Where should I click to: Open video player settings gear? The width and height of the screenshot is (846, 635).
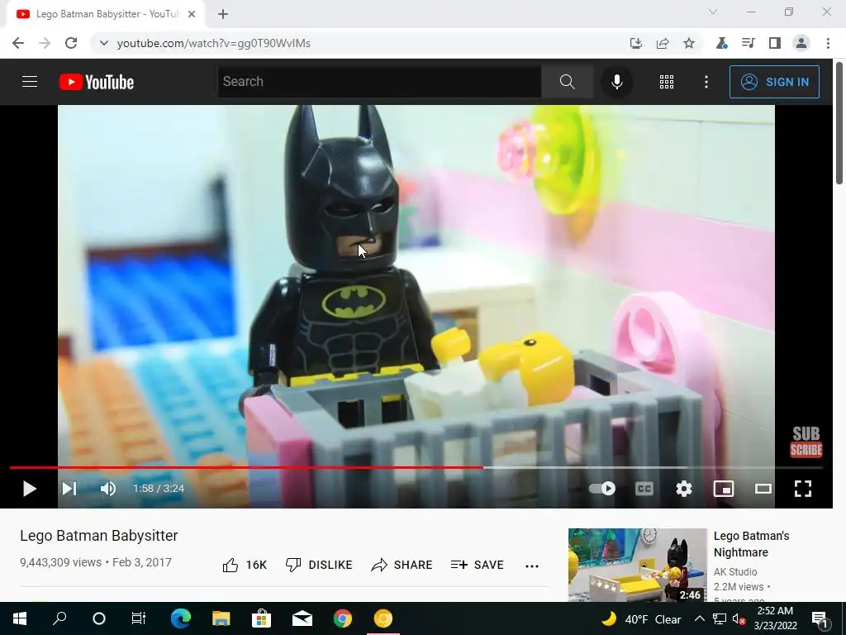tap(683, 489)
